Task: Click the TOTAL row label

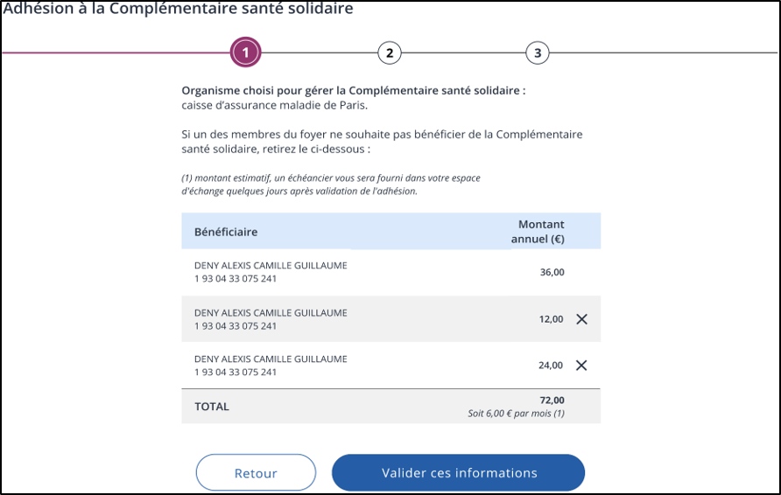Action: tap(212, 407)
